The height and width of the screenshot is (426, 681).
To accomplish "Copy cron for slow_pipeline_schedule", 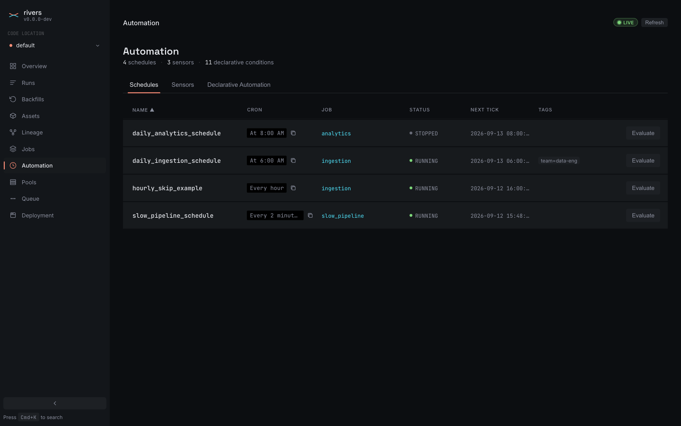I will click(310, 216).
